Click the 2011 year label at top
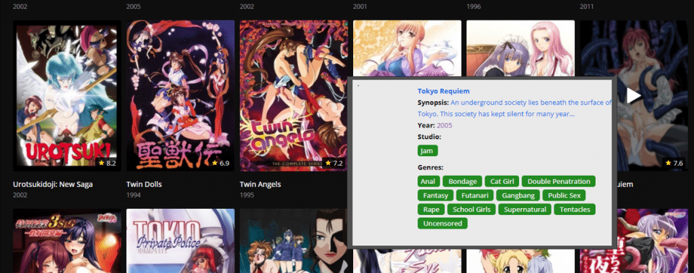This screenshot has width=694, height=273. 587,7
